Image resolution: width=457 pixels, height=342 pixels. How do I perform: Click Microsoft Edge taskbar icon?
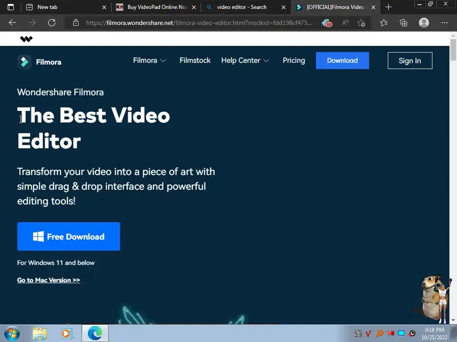click(x=95, y=333)
